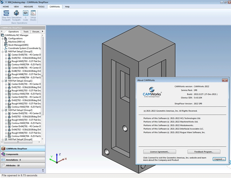Click the Mill Part Setup2 icon
The width and height of the screenshot is (231, 178).
pos(6,110)
